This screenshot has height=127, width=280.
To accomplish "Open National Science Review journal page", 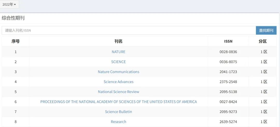I will click(118, 92).
